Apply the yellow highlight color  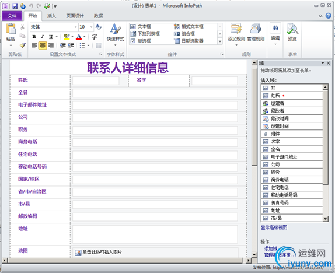coord(67,37)
